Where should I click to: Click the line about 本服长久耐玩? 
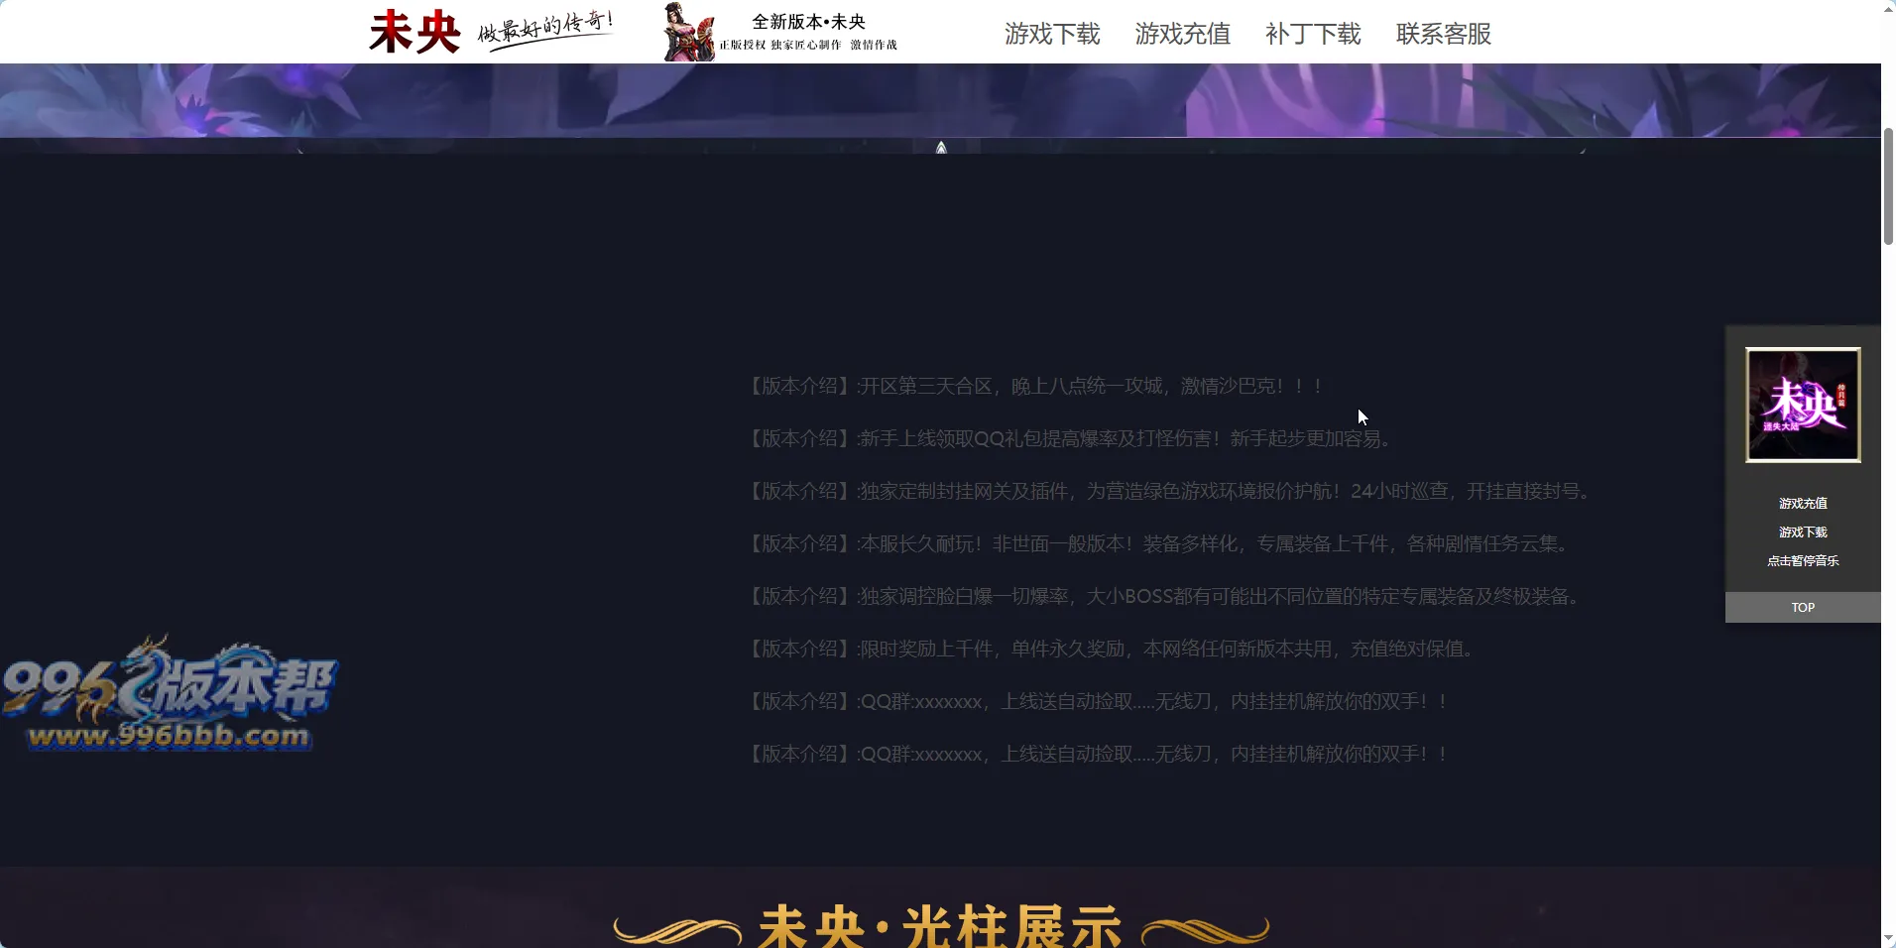(1160, 543)
